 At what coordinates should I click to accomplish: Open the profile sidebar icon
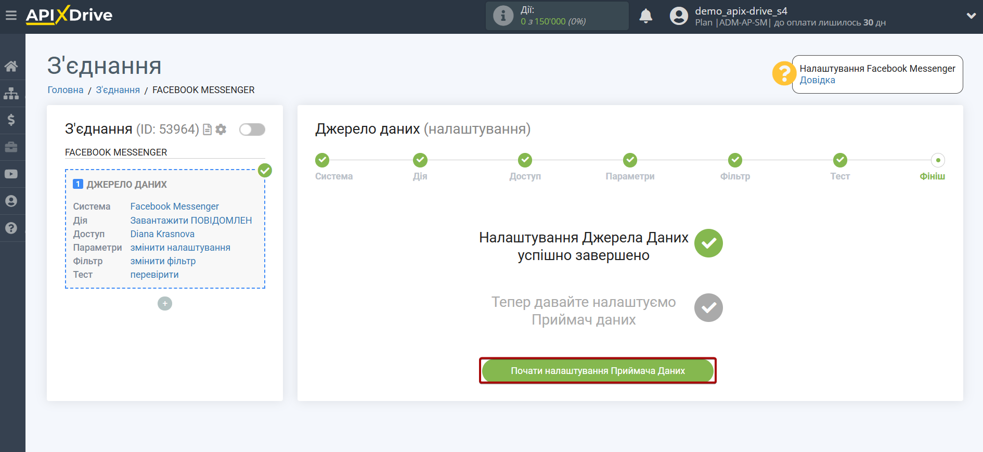[11, 201]
